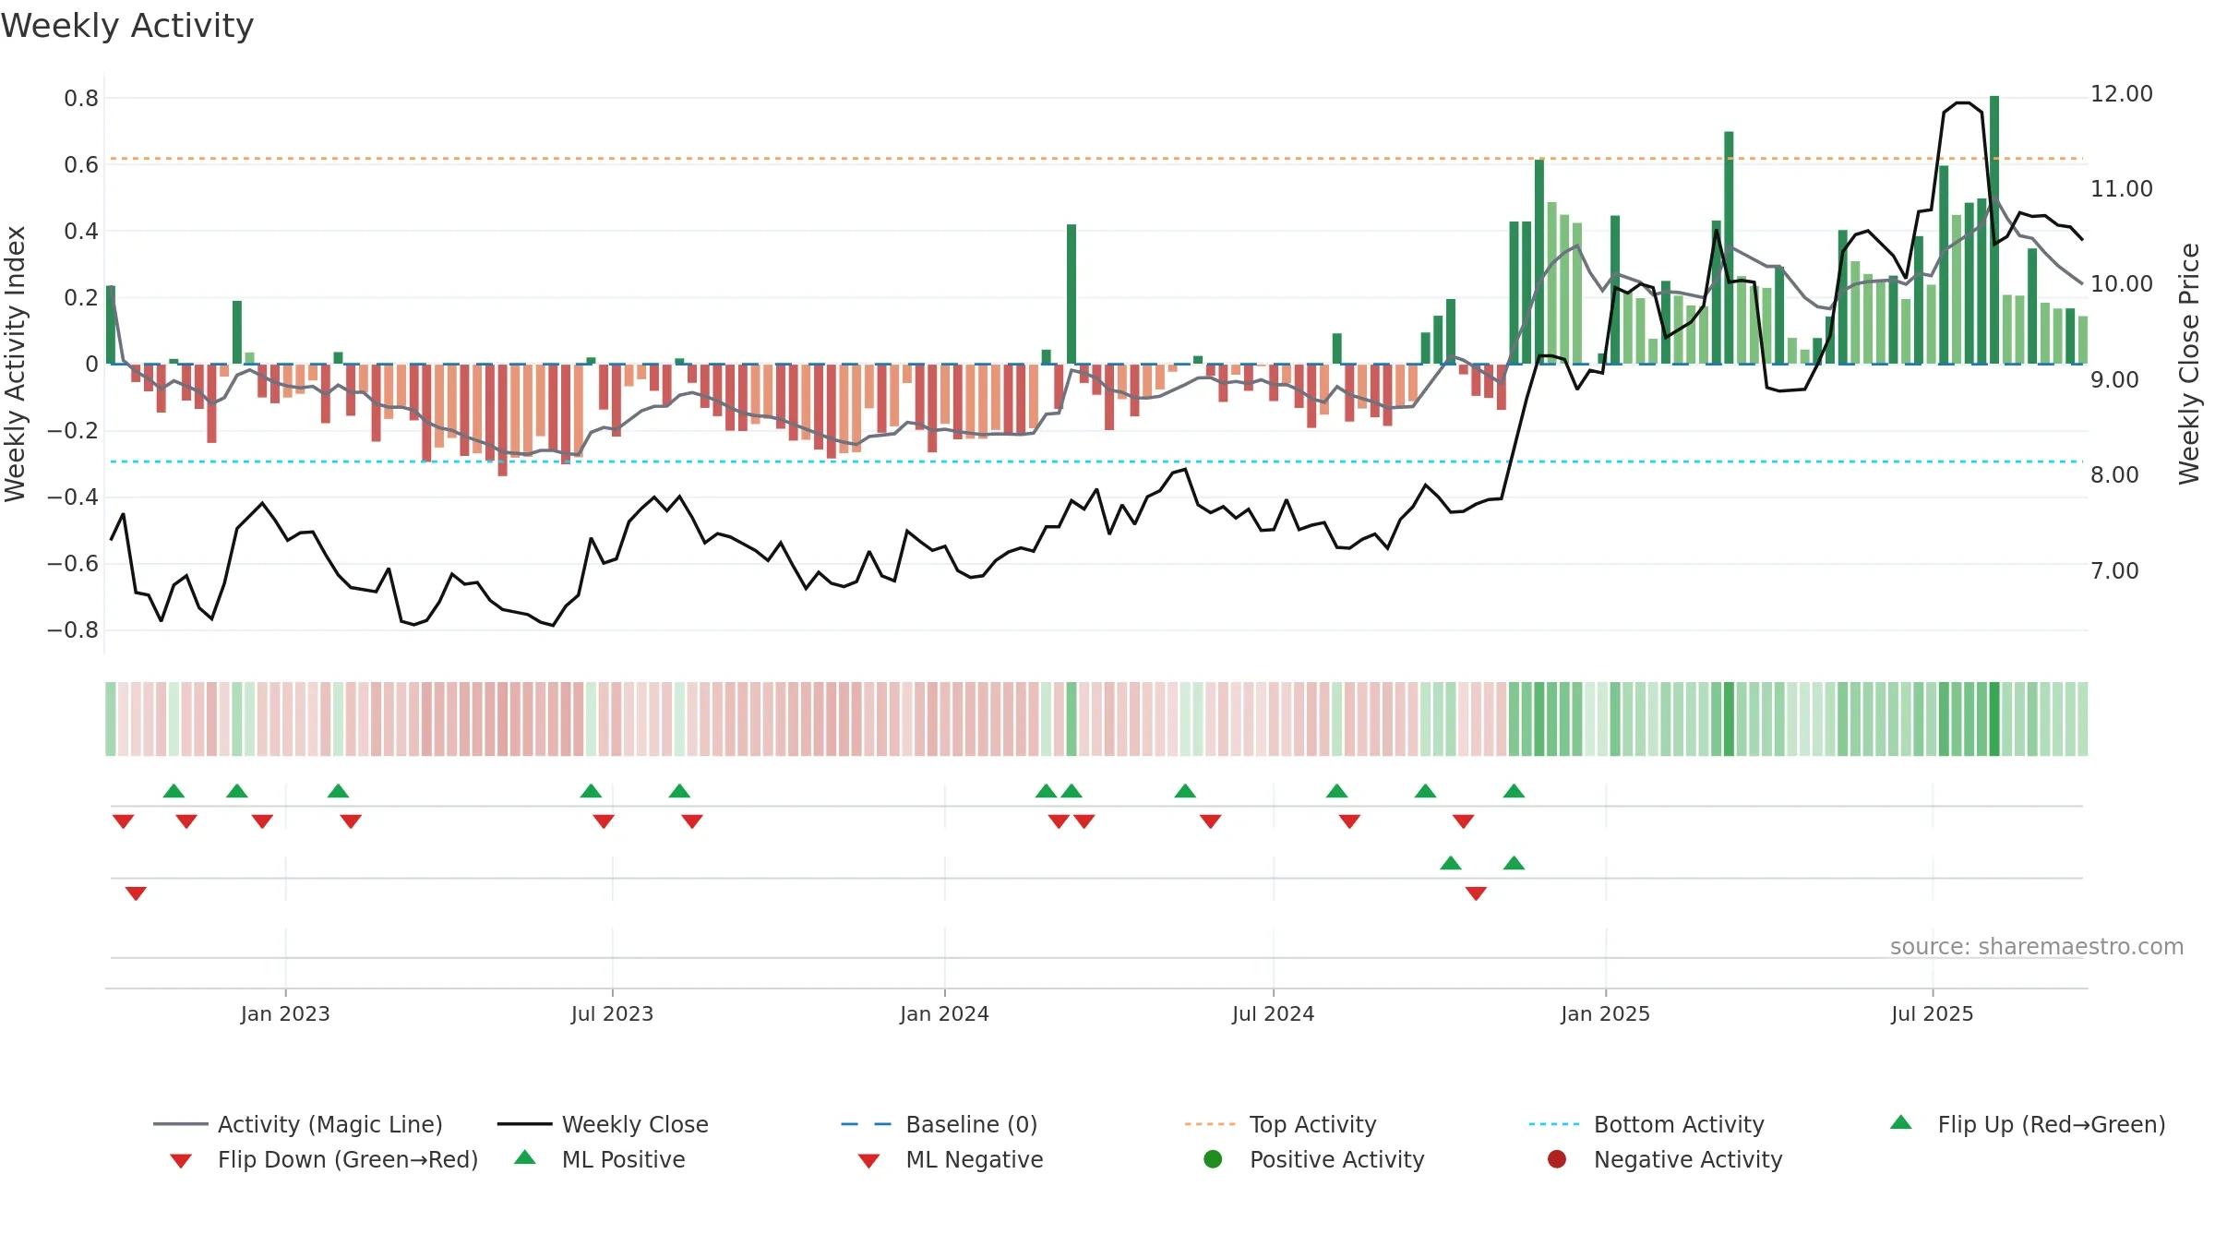Click the Jul 2025 x-axis label

point(1932,1013)
